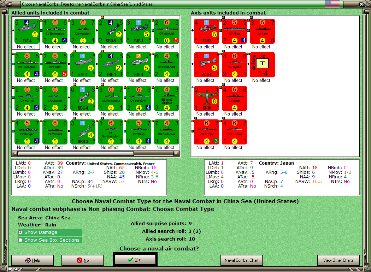
Task: Click the Yes button for naval air combat
Action: tap(135, 260)
